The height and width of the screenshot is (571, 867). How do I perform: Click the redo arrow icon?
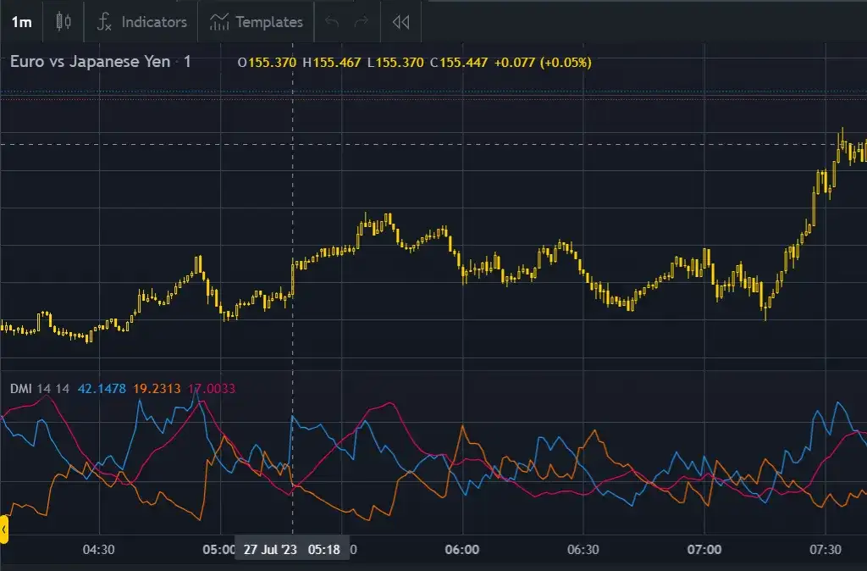361,22
